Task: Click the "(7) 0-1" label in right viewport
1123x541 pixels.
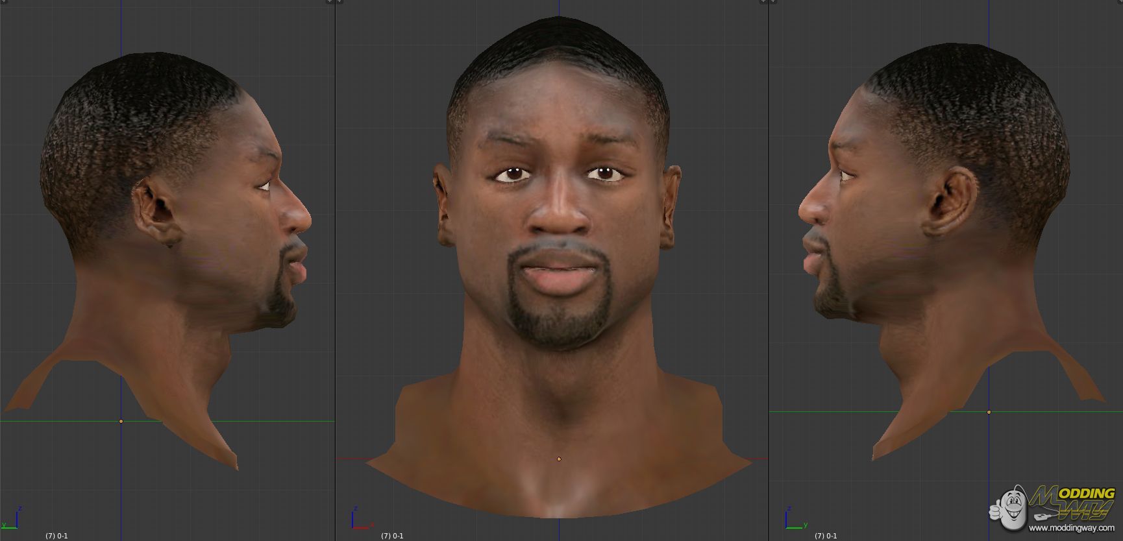Action: tap(826, 536)
